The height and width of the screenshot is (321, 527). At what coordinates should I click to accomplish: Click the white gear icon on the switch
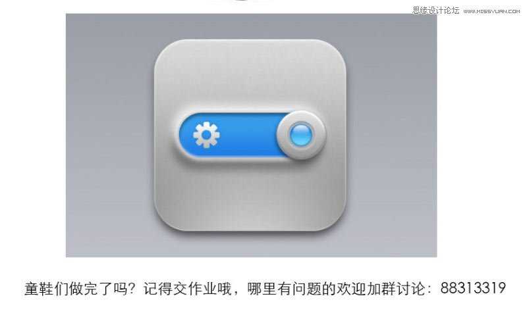click(x=206, y=135)
